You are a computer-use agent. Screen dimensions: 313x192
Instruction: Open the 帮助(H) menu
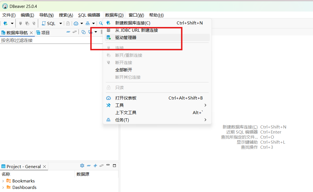coord(156,15)
